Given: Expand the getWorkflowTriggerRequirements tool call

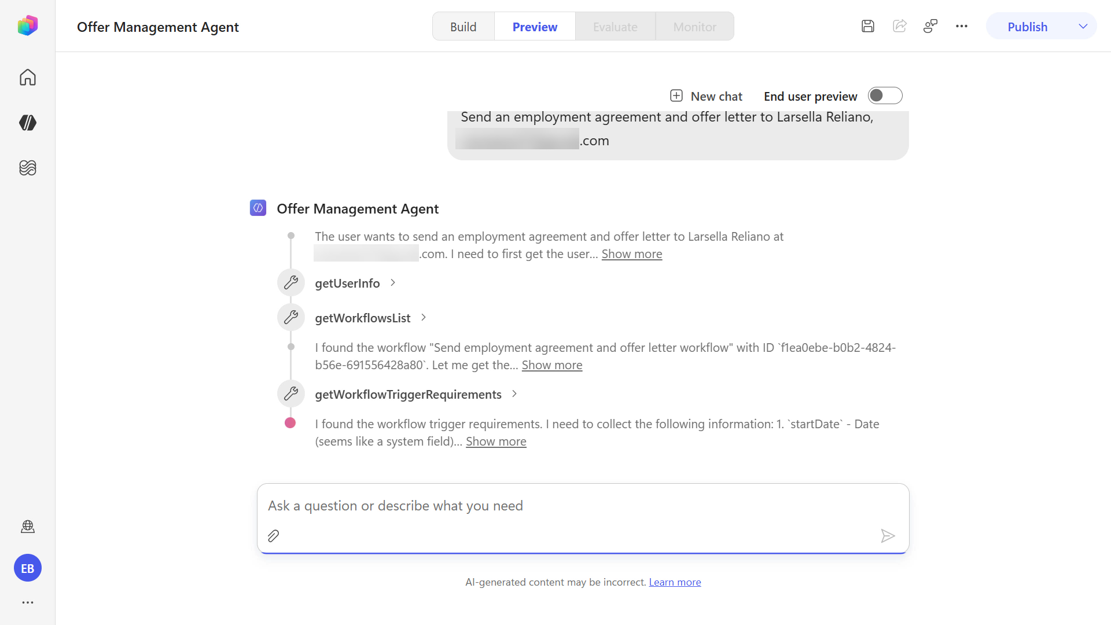Looking at the screenshot, I should [416, 394].
